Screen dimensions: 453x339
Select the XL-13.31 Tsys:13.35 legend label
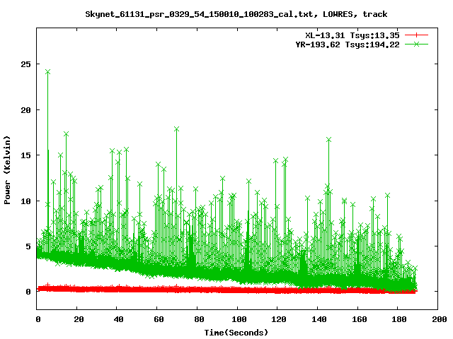point(352,35)
